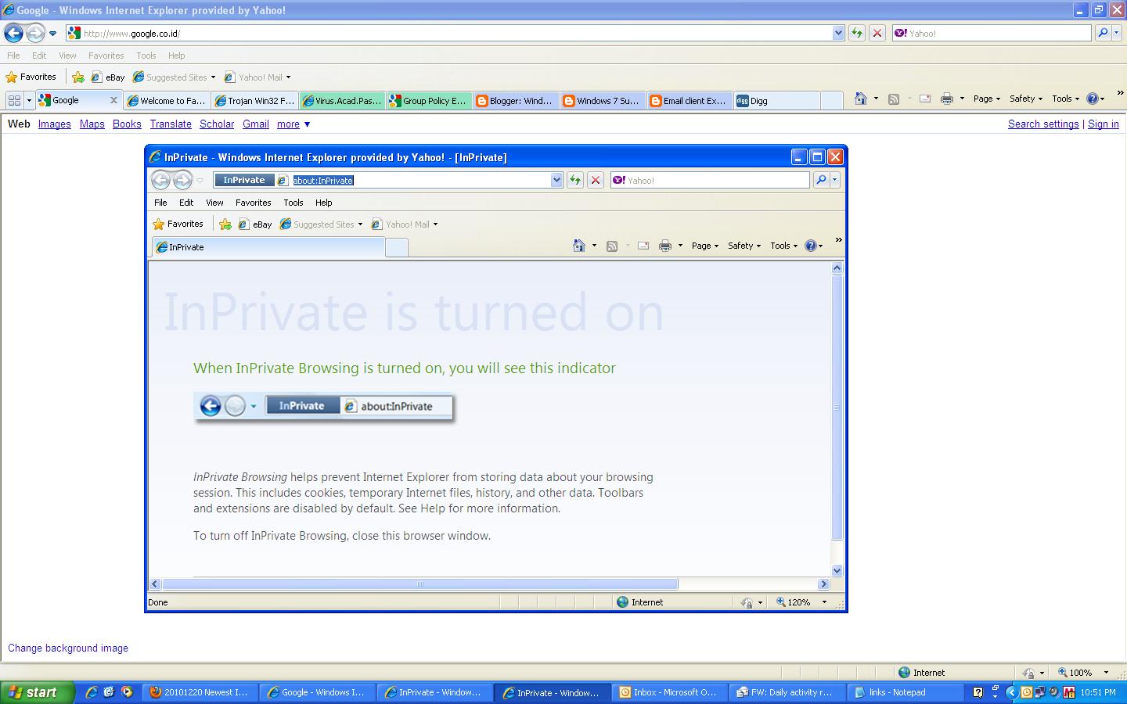Click the Read Mail icon in InPrivate toolbar
This screenshot has width=1127, height=704.
(x=643, y=245)
